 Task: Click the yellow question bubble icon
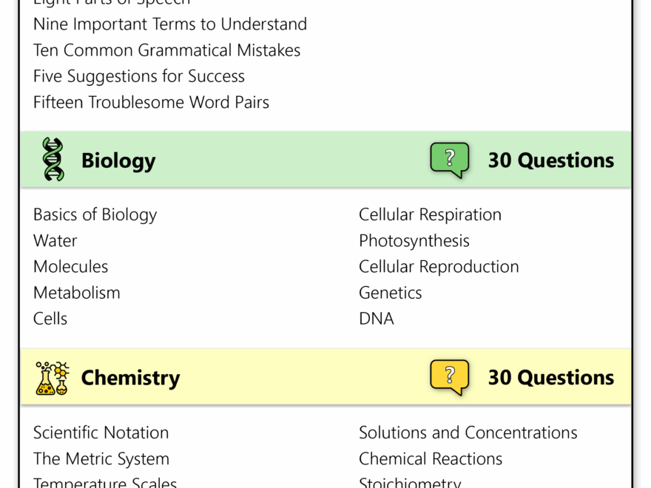tap(450, 377)
